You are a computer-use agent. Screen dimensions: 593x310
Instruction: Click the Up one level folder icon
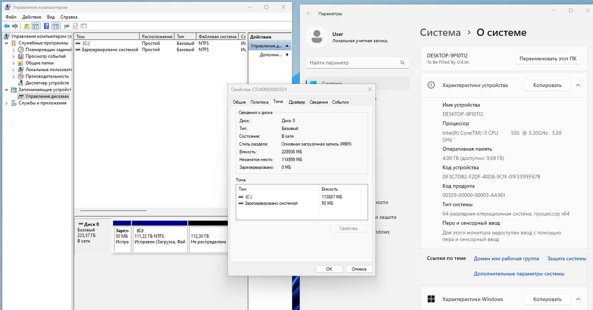[x=26, y=26]
